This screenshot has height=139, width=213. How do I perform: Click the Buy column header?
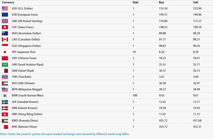coord(162,2)
